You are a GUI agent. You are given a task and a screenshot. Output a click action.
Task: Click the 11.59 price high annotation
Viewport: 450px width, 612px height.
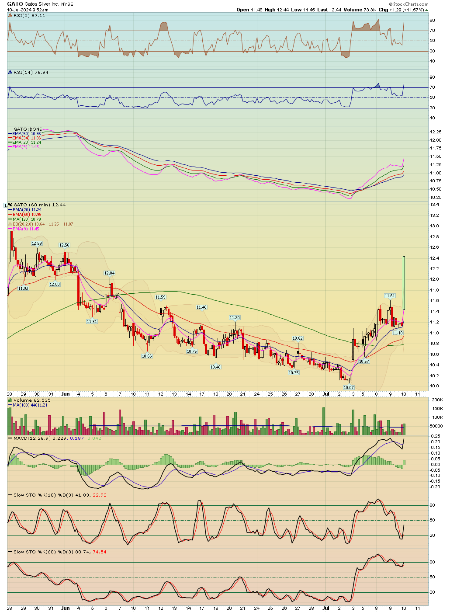pyautogui.click(x=160, y=297)
